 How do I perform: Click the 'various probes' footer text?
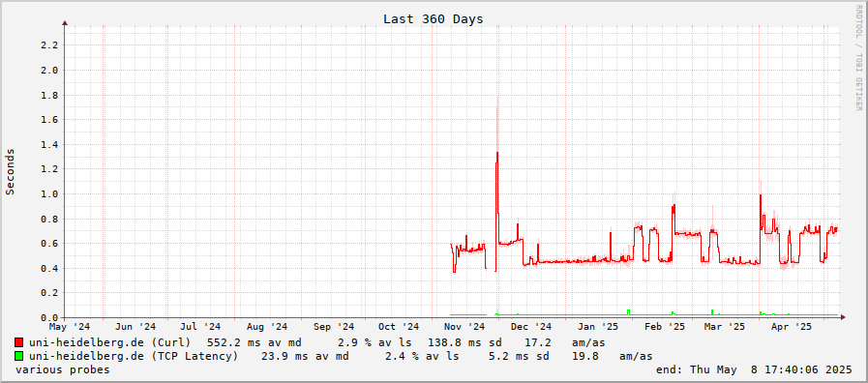(x=63, y=369)
